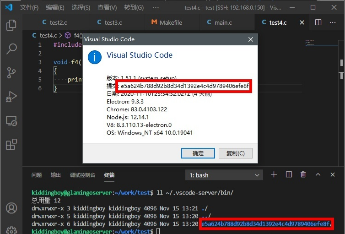Click the Electron: 9.3.3 line

[125, 102]
